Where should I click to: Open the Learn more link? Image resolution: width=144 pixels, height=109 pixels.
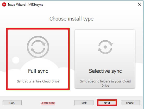[48, 103]
